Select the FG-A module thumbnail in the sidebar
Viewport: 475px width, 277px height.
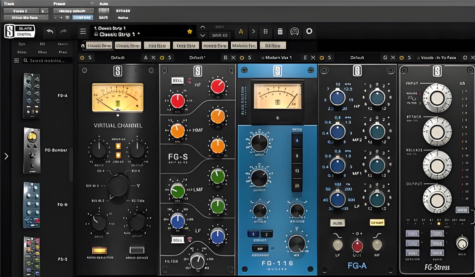click(31, 96)
